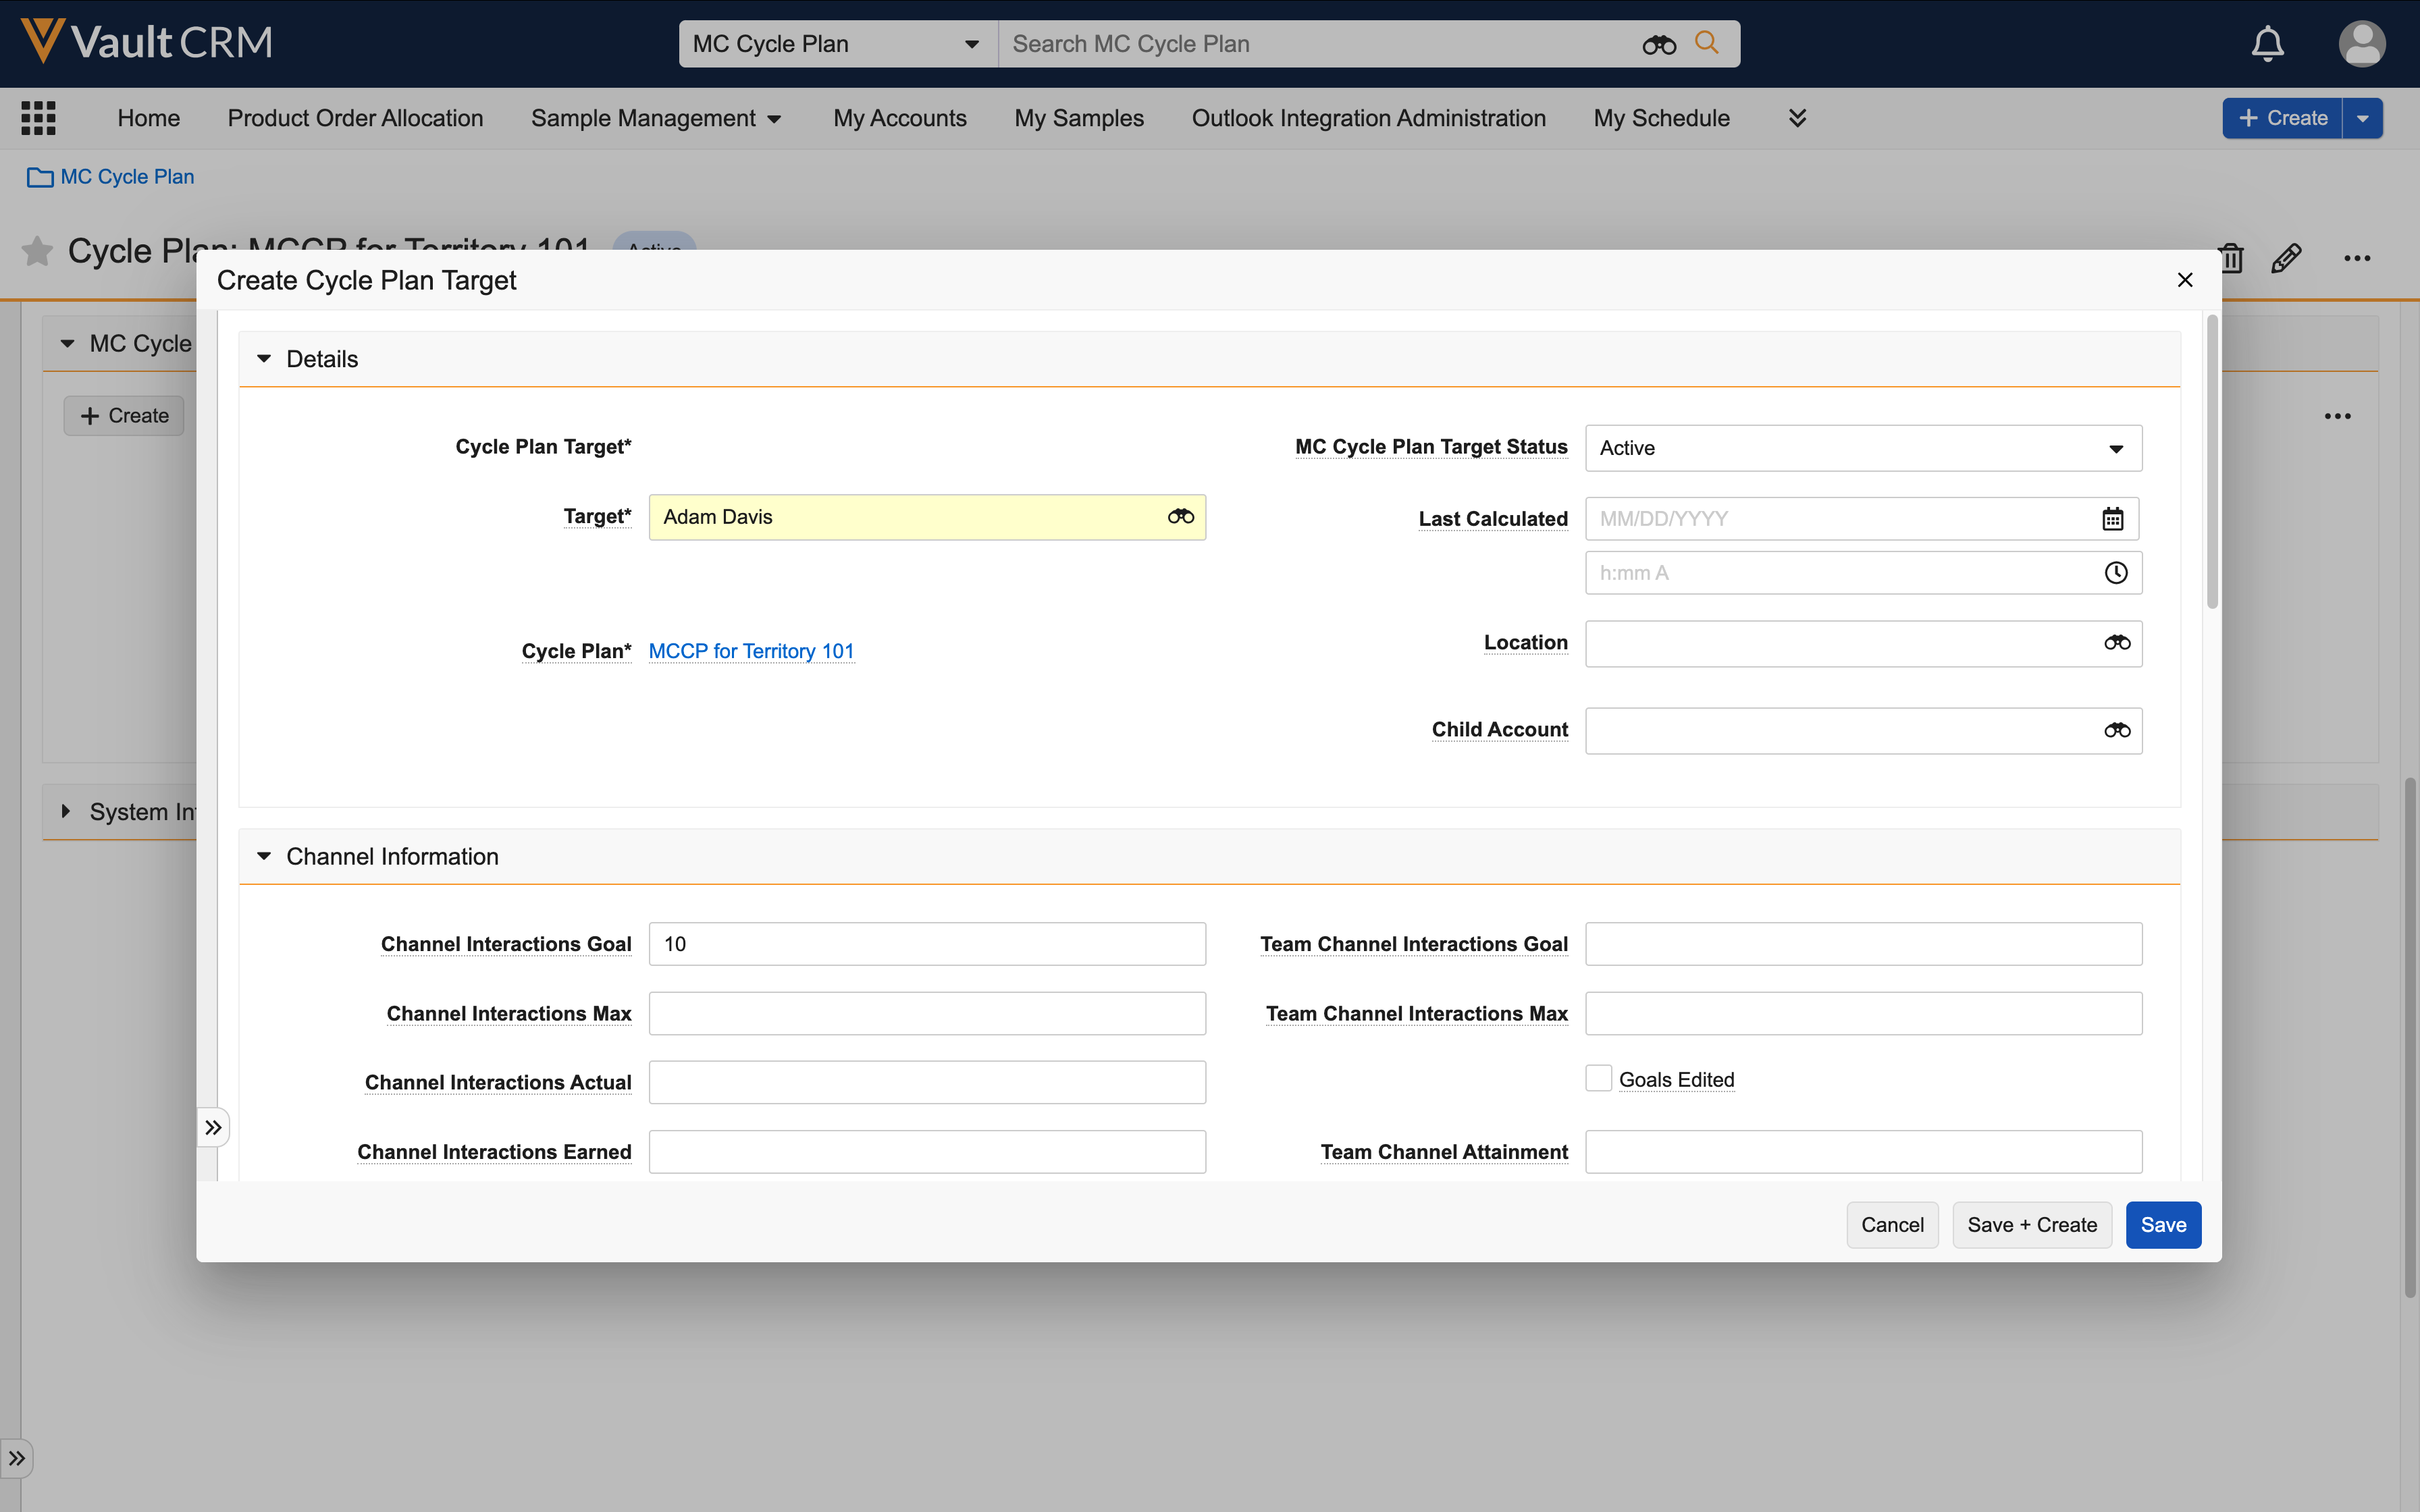Viewport: 2420px width, 1512px height.
Task: Open the My Accounts tab
Action: 899,118
